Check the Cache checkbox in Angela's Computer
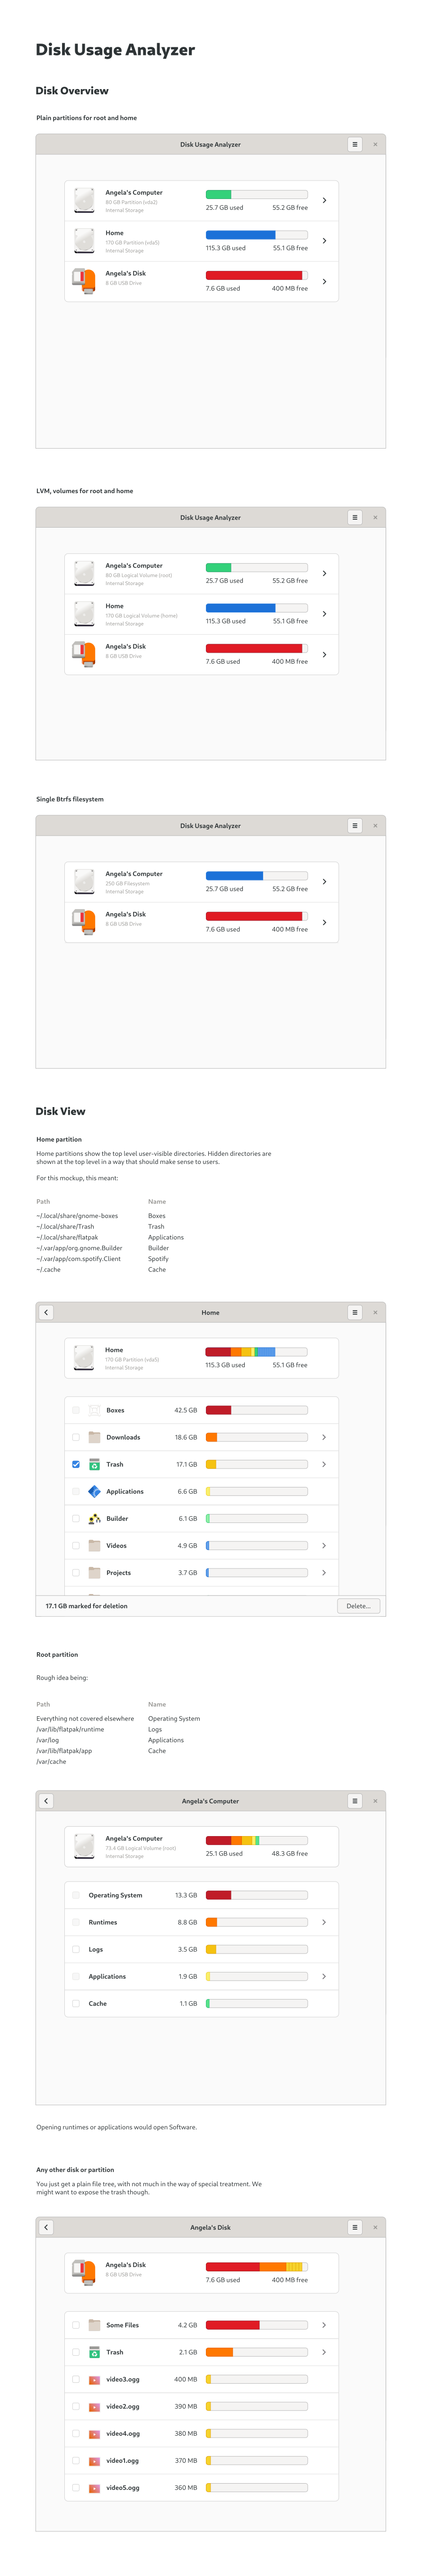Image resolution: width=426 pixels, height=2576 pixels. coord(76,2003)
